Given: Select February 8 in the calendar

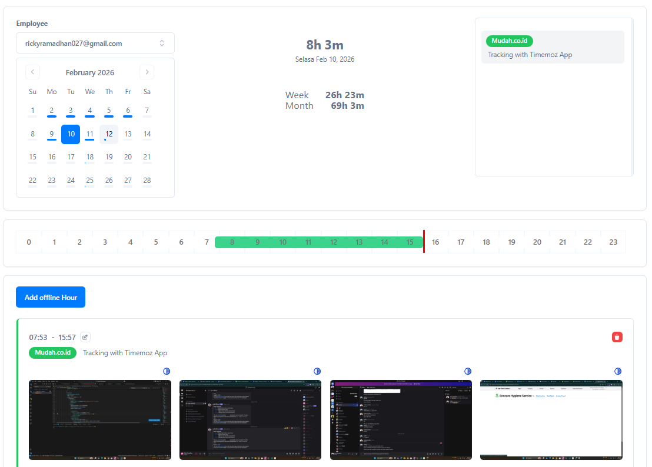Looking at the screenshot, I should tap(32, 134).
